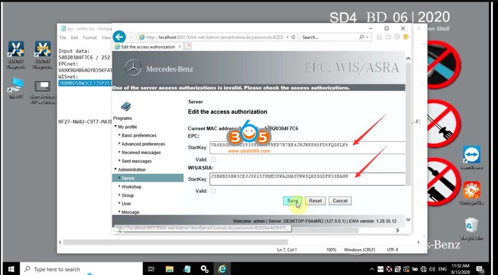Open Advanced preferences in the sidebar
The image size is (498, 275).
143,144
